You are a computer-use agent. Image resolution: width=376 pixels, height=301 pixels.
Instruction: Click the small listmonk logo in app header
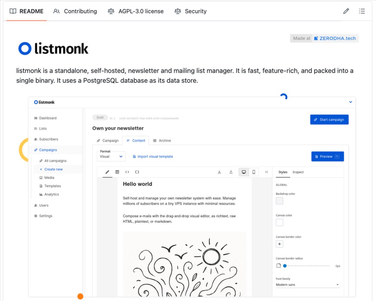(x=44, y=102)
